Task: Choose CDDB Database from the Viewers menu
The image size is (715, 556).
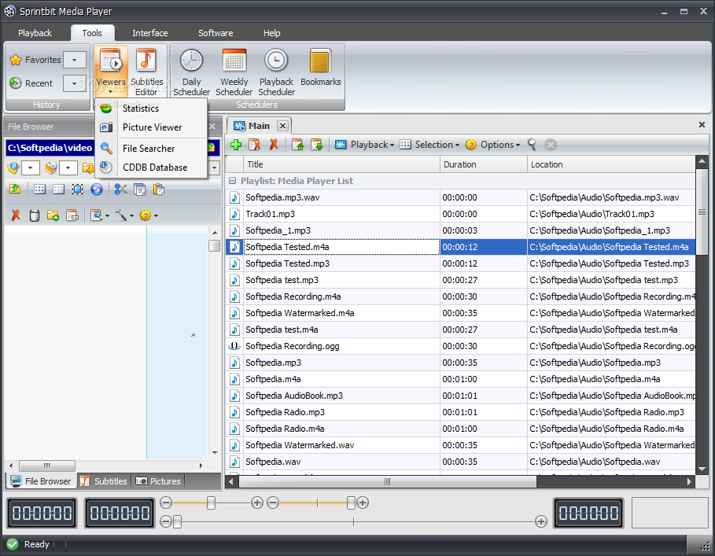Action: (x=151, y=168)
